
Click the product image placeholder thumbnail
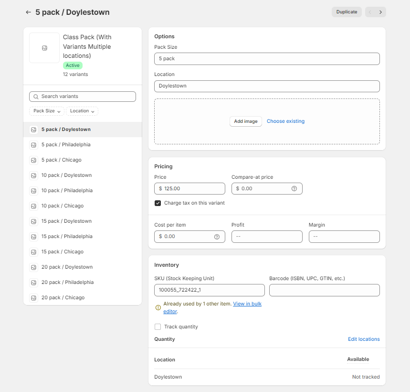(x=44, y=48)
